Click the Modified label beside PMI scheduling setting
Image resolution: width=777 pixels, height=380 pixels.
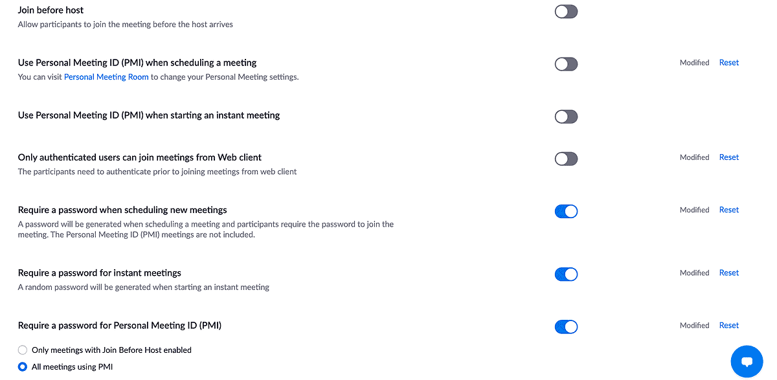[695, 63]
